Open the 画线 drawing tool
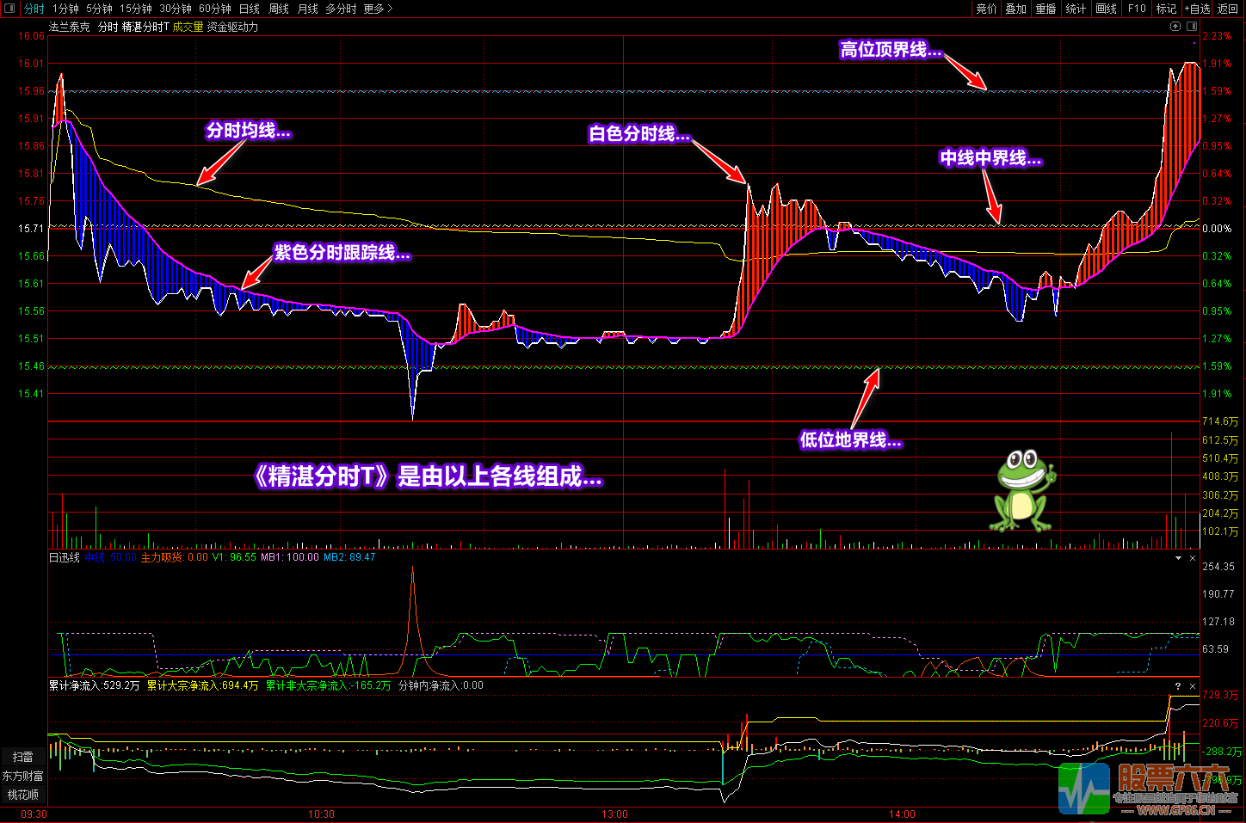1246x823 pixels. point(1106,9)
